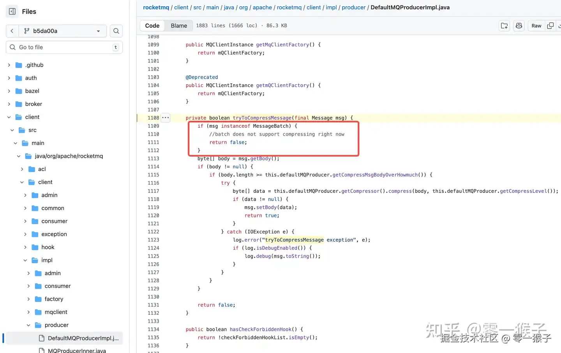Screen dimensions: 561x353
Task: Click getMqClientFactory method name
Action: pyautogui.click(x=282, y=45)
